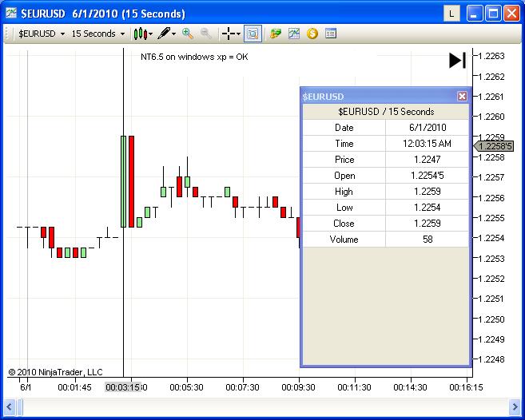Click the 12:03:15 AM time value
Image resolution: width=525 pixels, height=420 pixels.
(427, 144)
